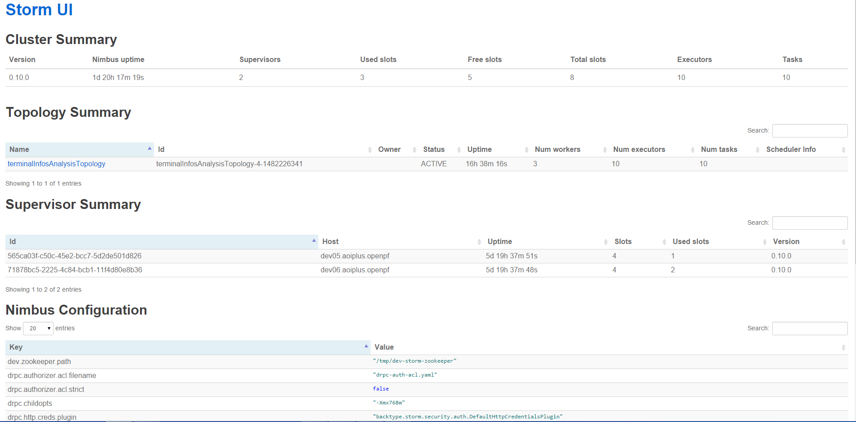Click sort arrows on Supervisor Version column
Screen dimensions: 856x422
click(843, 242)
